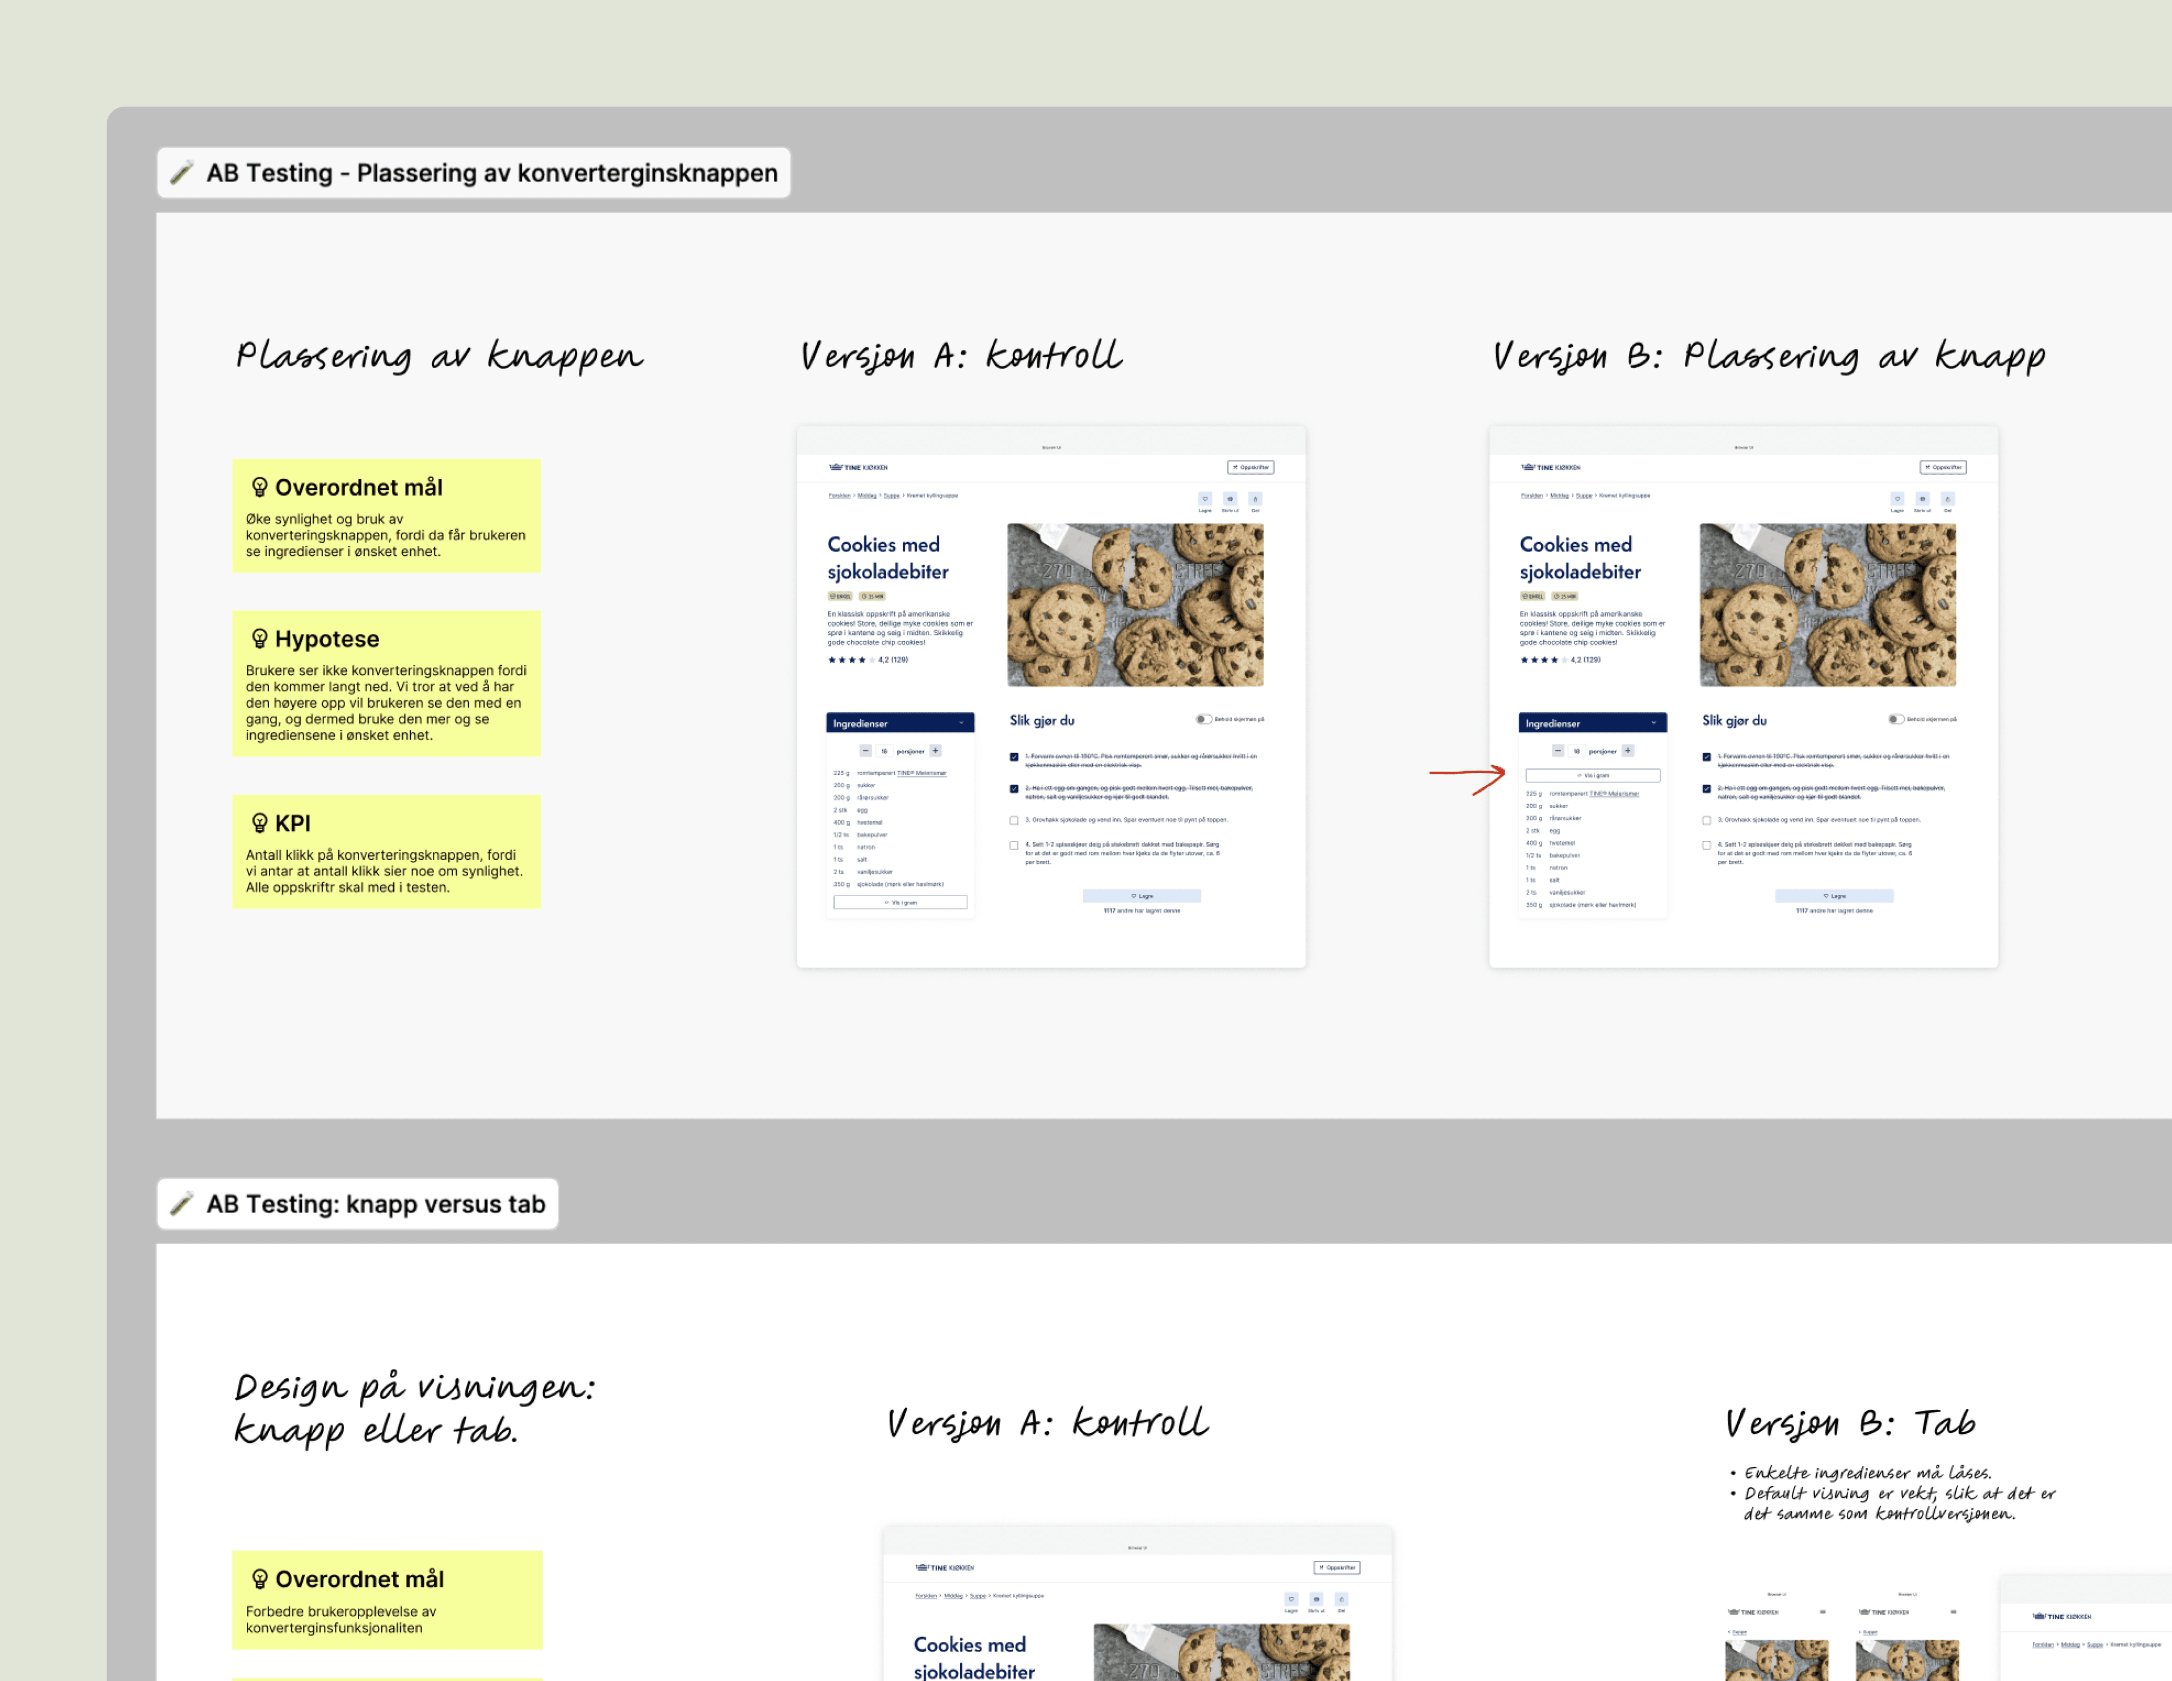Click Lagre heart icon in placement Version A
Image resolution: width=2172 pixels, height=1681 pixels.
1205,499
